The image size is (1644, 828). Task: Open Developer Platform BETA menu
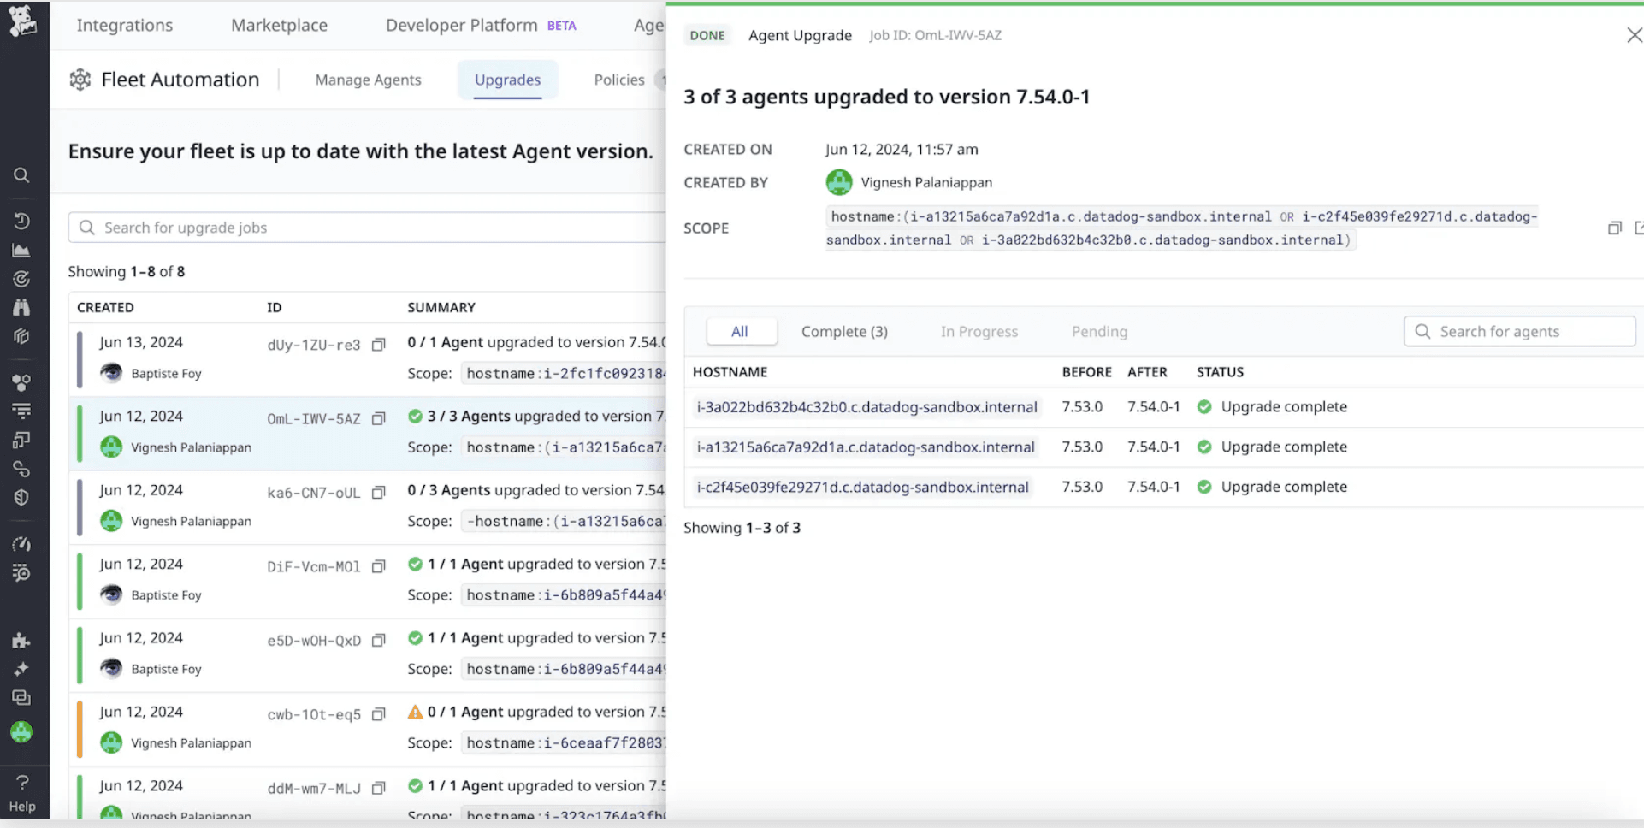(481, 26)
